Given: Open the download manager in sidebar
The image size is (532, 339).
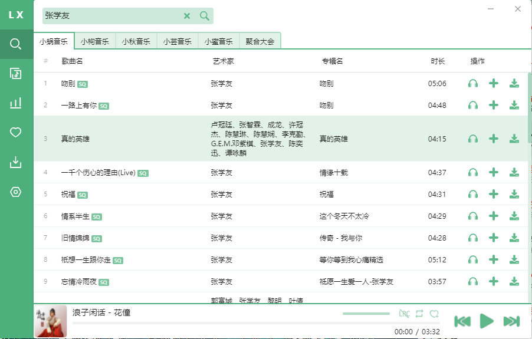Looking at the screenshot, I should (x=16, y=162).
